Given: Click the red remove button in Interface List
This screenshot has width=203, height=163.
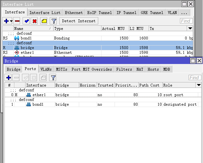Looking at the screenshot, I should (x=17, y=21).
